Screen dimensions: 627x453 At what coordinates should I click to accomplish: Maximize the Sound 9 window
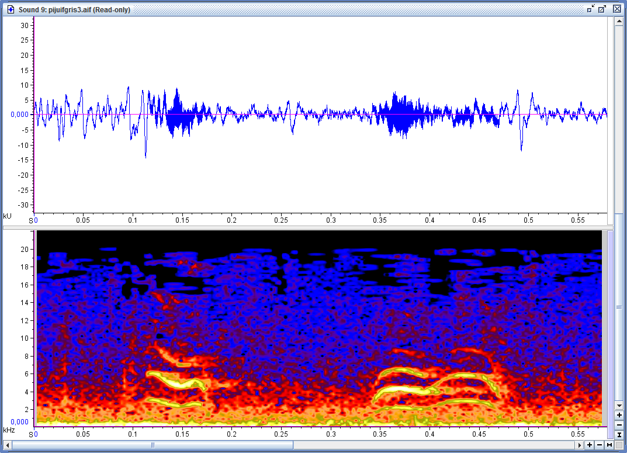tap(602, 9)
